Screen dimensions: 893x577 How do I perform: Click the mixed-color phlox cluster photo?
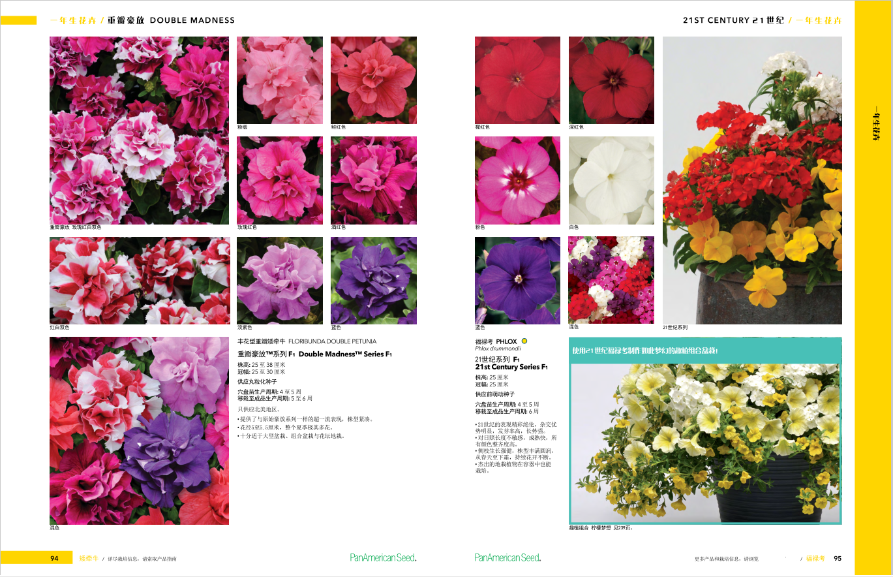point(611,281)
